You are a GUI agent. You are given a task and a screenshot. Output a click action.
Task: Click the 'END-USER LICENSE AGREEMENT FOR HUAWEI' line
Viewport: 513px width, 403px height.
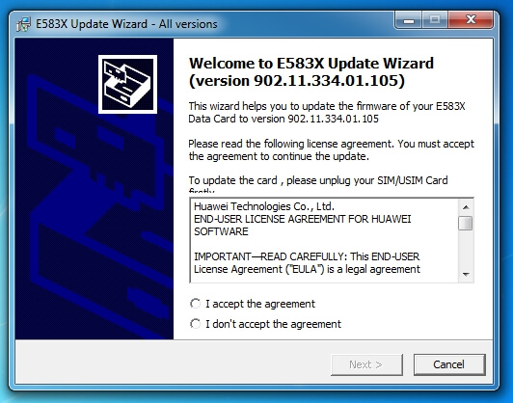tap(303, 219)
